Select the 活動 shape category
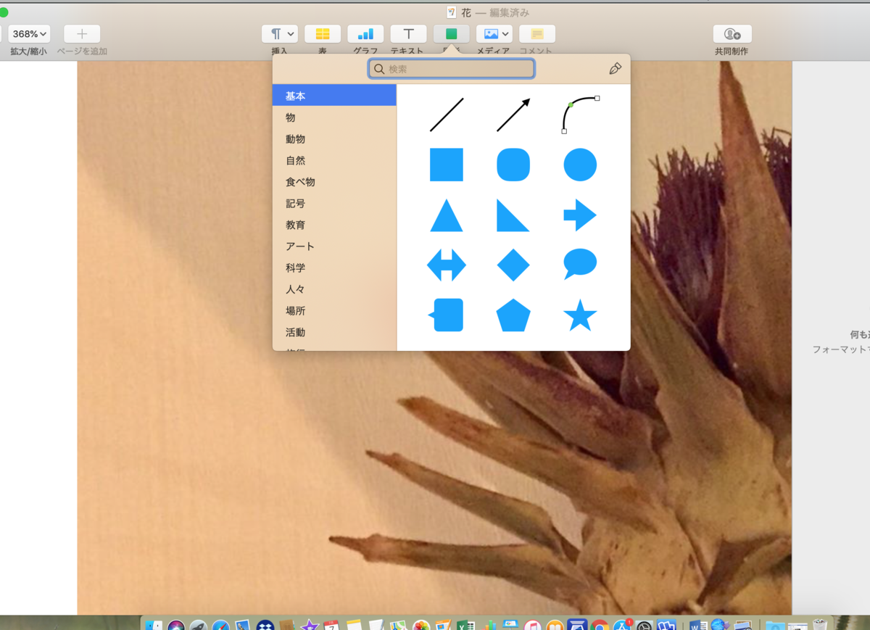 coord(334,333)
